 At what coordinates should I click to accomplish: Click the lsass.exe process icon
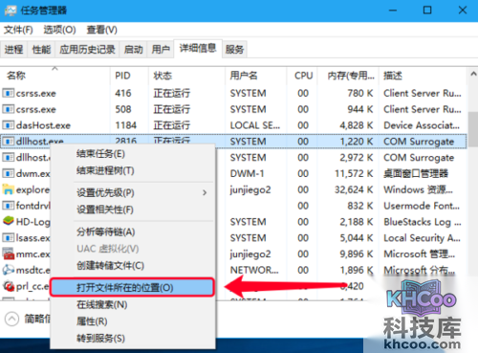pyautogui.click(x=9, y=237)
